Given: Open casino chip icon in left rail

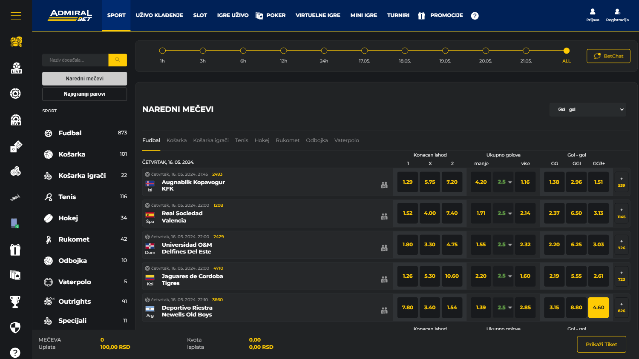Looking at the screenshot, I should point(15,94).
